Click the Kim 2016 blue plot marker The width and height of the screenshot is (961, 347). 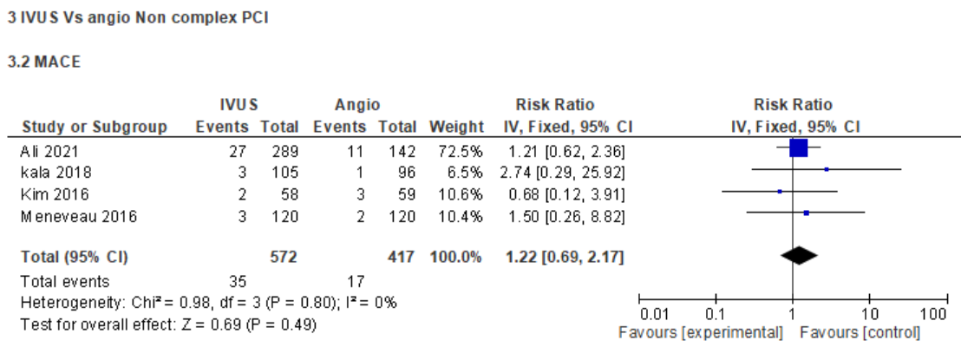[780, 191]
